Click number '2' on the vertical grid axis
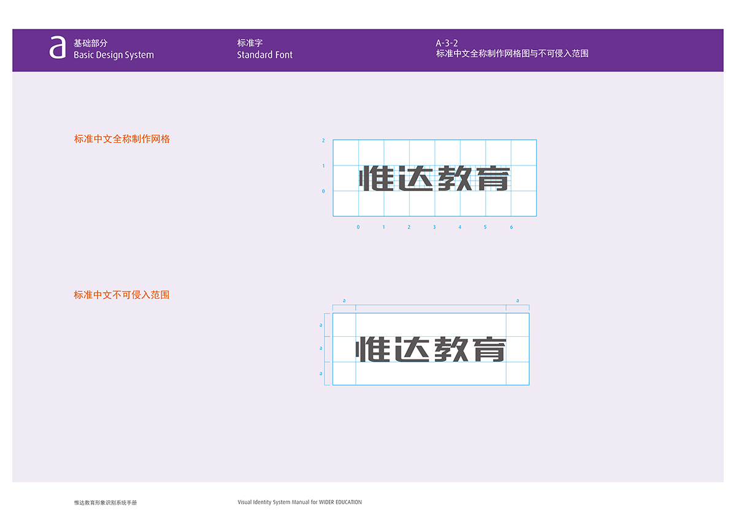Viewport: 736px width, 520px height. [x=323, y=140]
